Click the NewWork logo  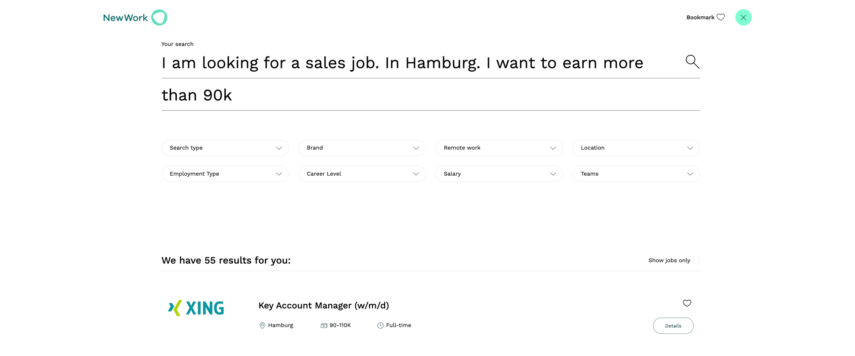pos(135,17)
